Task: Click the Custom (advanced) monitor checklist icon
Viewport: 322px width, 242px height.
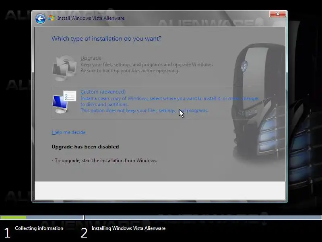Action: tap(64, 102)
